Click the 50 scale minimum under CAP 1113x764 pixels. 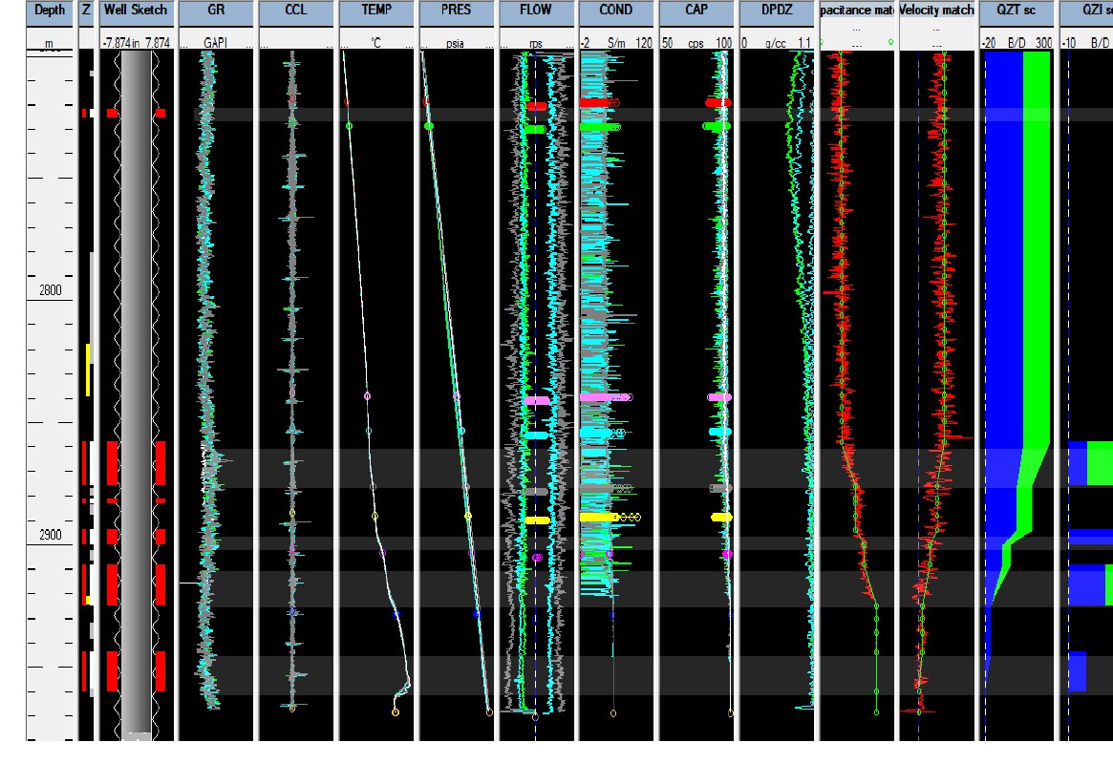pyautogui.click(x=667, y=43)
